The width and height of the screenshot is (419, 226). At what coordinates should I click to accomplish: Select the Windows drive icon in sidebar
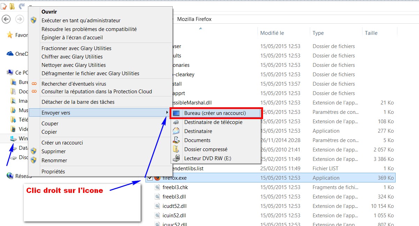tap(14, 139)
